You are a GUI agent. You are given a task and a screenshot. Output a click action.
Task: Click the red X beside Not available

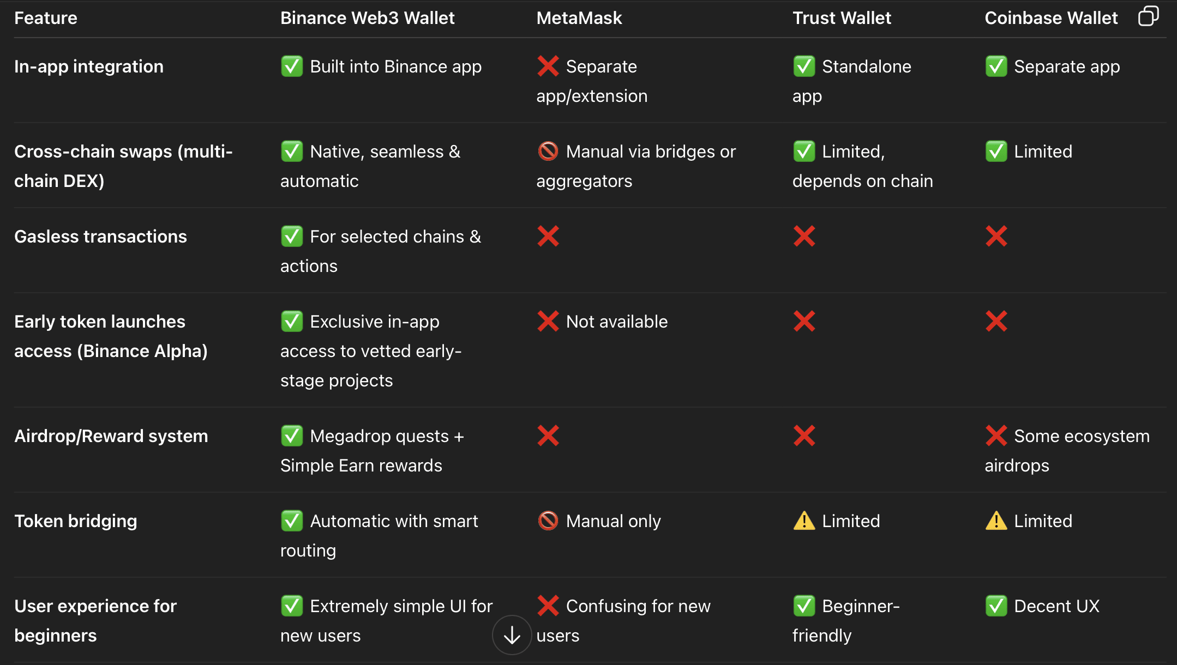[548, 322]
